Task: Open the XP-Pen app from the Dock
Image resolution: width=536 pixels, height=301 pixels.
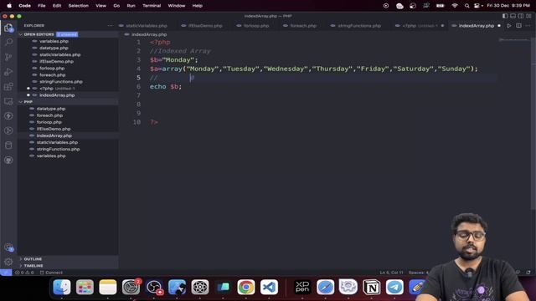Action: [302, 287]
